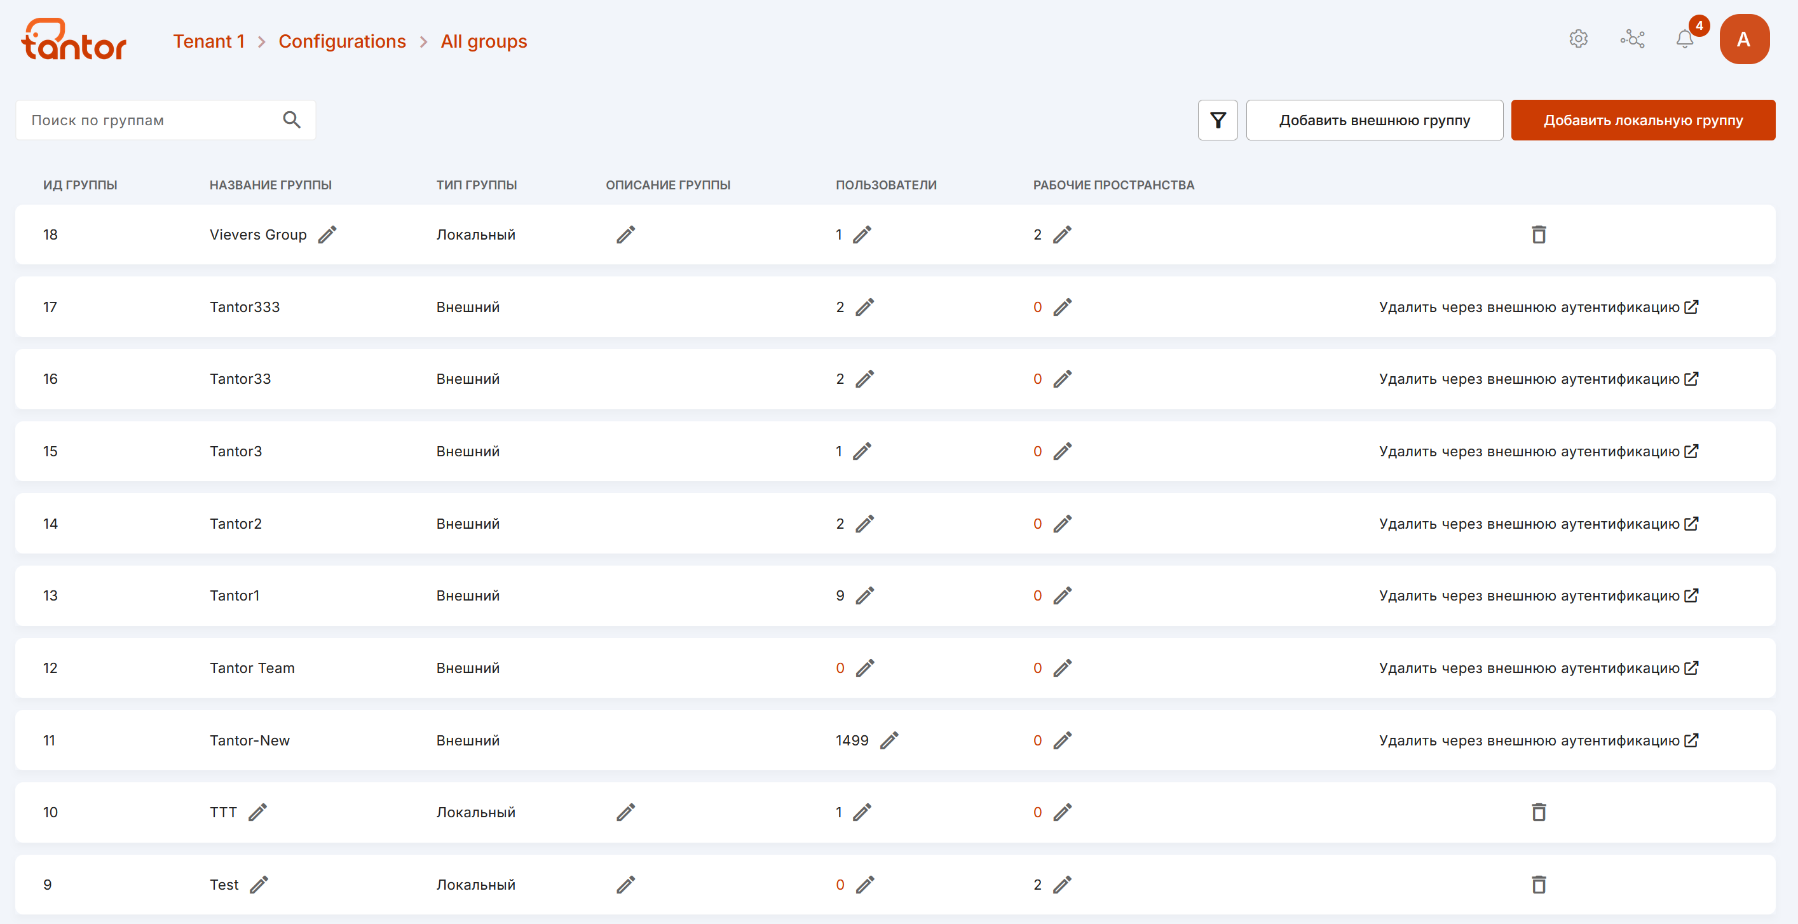The height and width of the screenshot is (924, 1798).
Task: Delete the Vievers Group row
Action: click(1538, 234)
